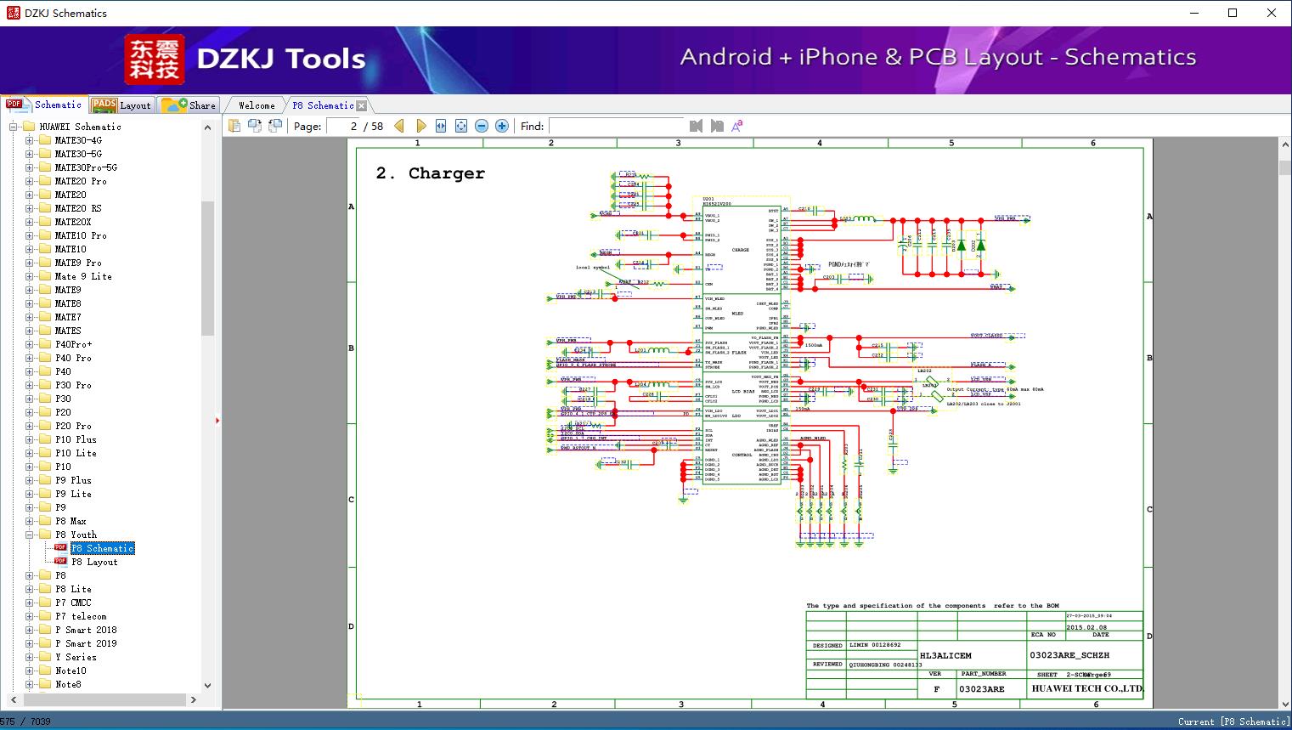Go to the next page arrow
The height and width of the screenshot is (730, 1292).
point(420,126)
